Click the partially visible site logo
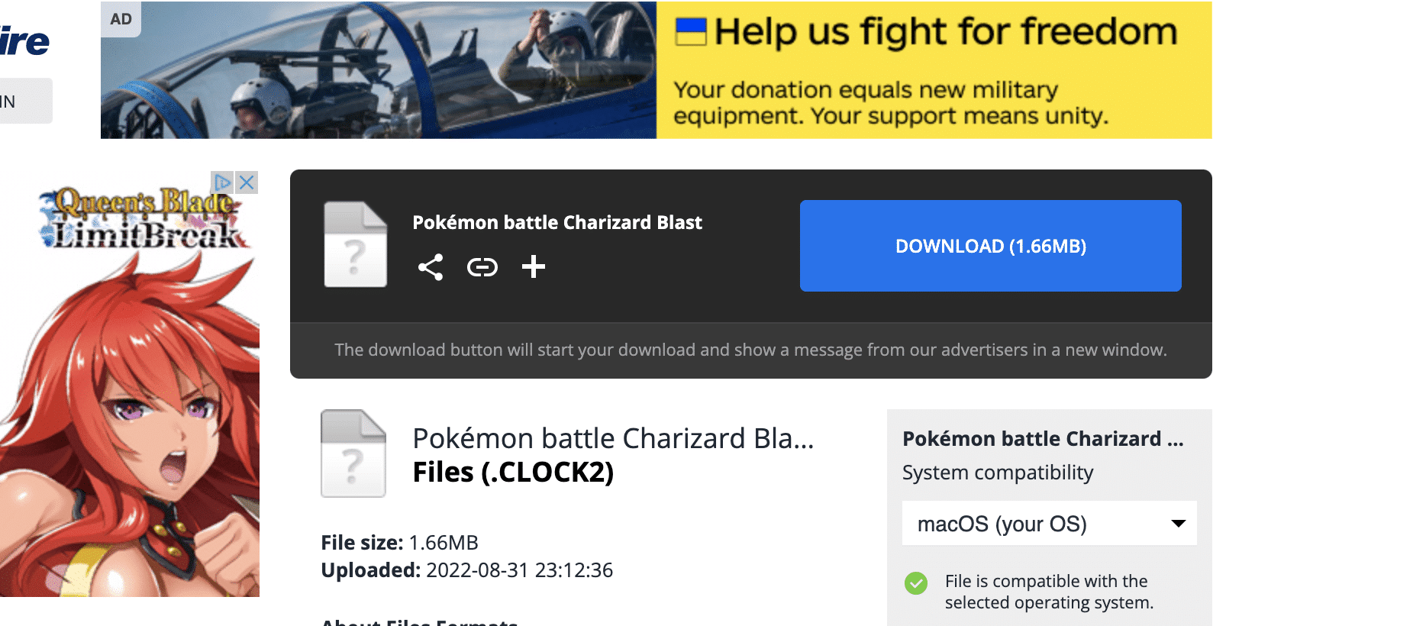The width and height of the screenshot is (1426, 626). click(24, 40)
